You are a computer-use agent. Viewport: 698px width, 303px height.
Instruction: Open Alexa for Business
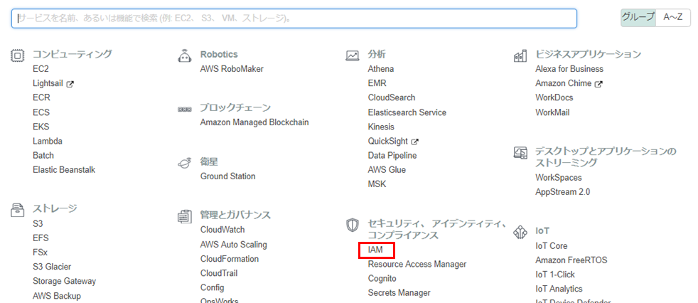pos(569,69)
